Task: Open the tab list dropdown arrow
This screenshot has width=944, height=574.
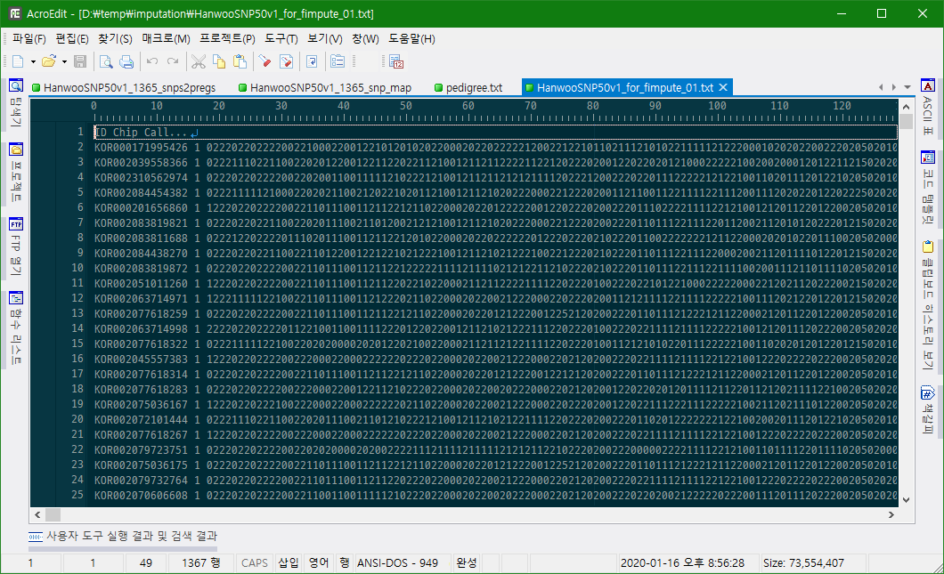Action: (907, 88)
